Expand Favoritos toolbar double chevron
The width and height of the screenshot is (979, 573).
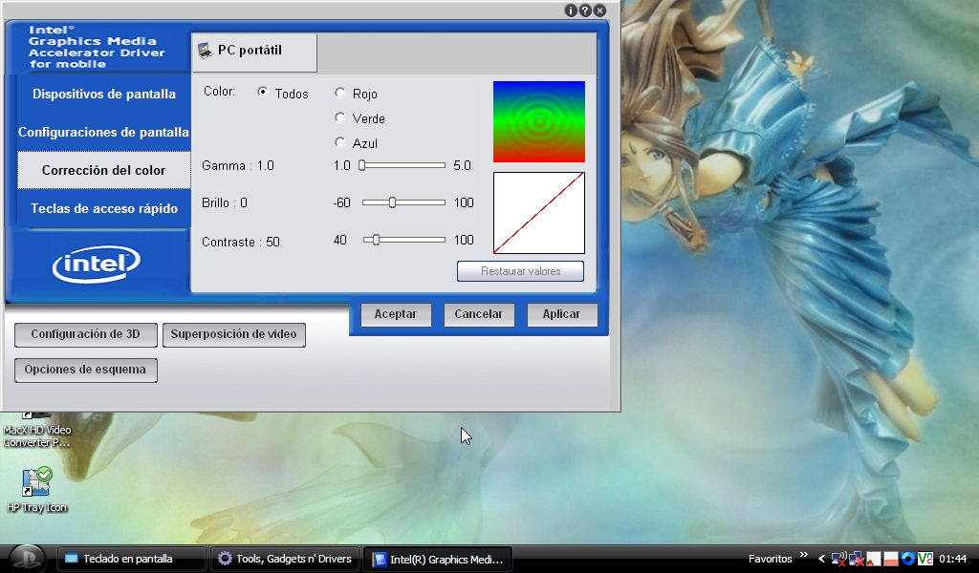pyautogui.click(x=803, y=555)
